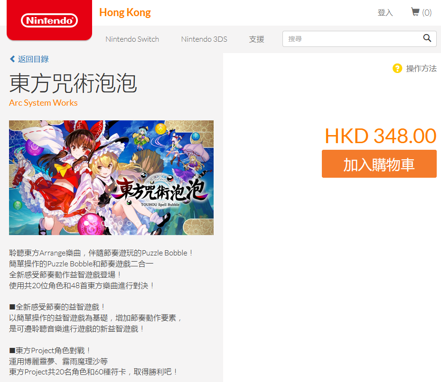Click the Arc System Works publisher link
This screenshot has width=441, height=382.
[x=43, y=103]
